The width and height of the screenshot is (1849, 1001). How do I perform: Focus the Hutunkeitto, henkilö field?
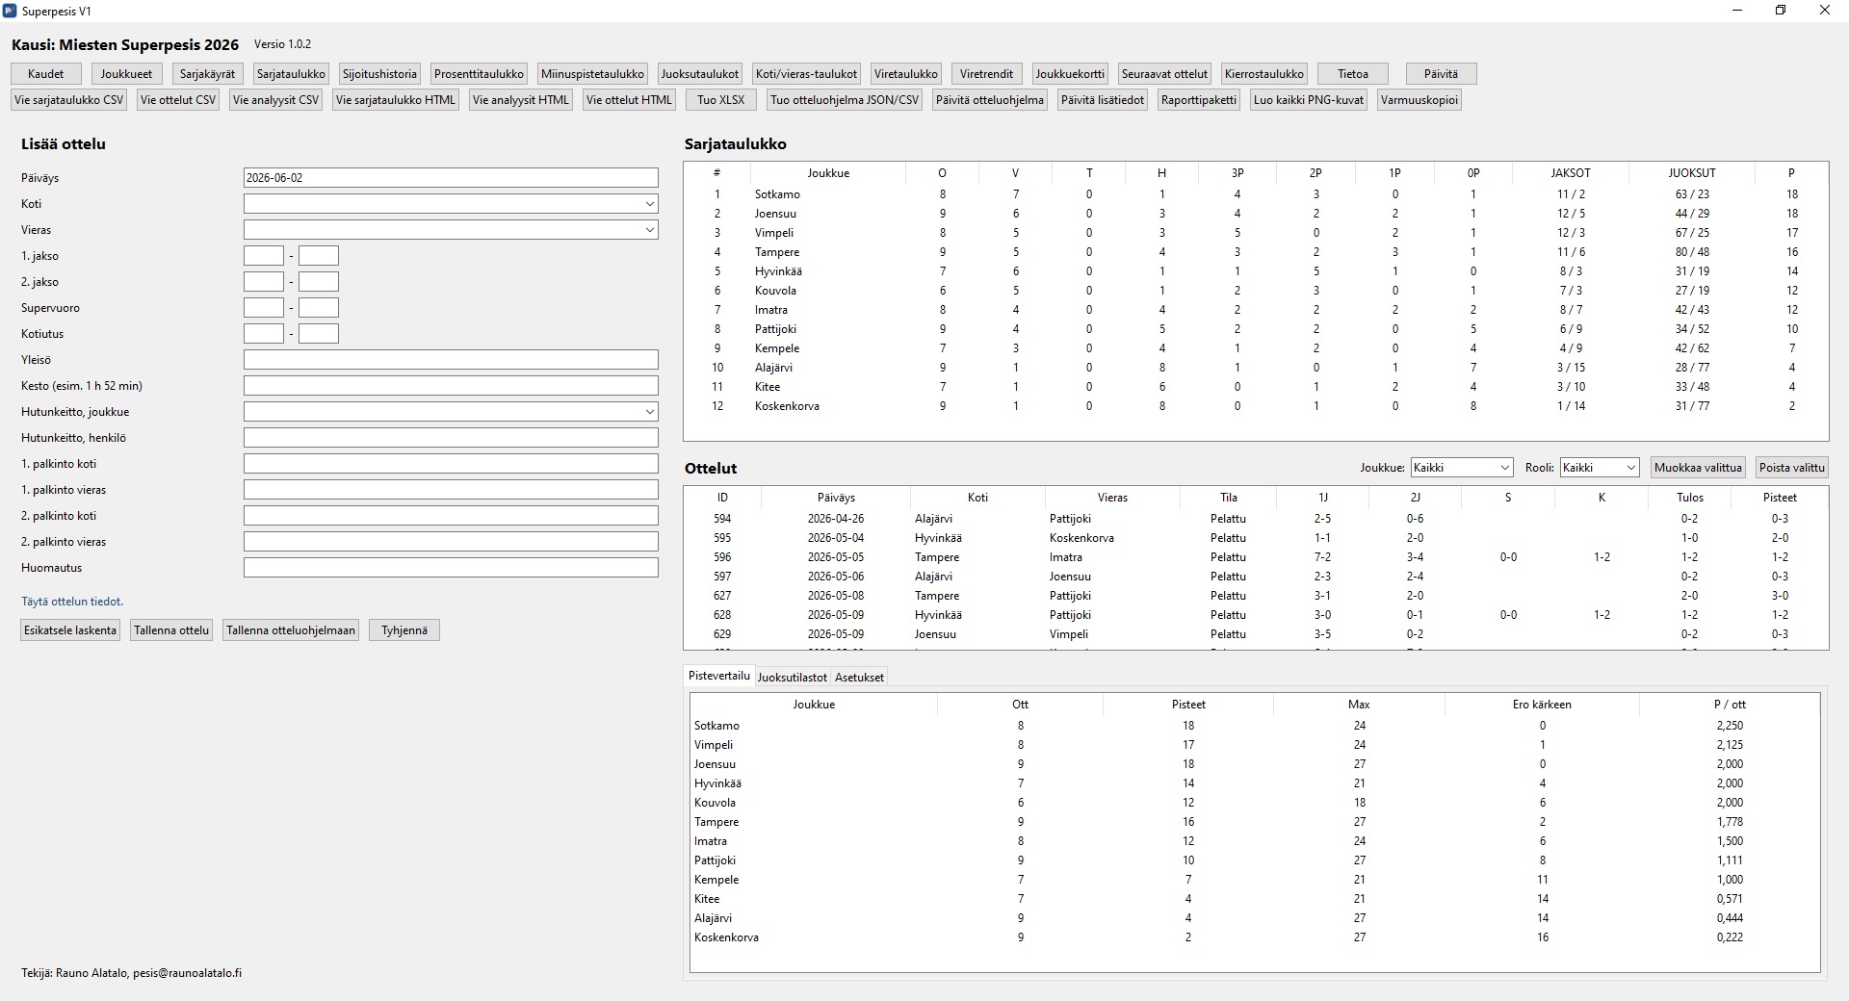coord(451,438)
